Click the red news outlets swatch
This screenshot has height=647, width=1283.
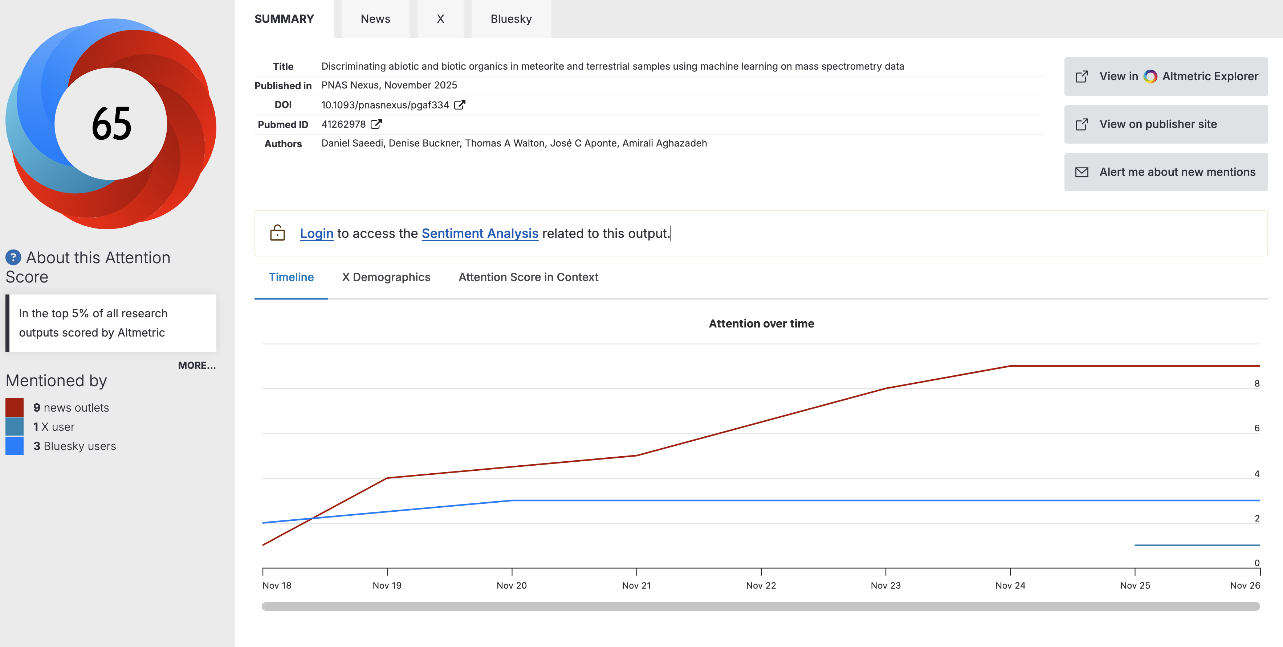coord(15,407)
